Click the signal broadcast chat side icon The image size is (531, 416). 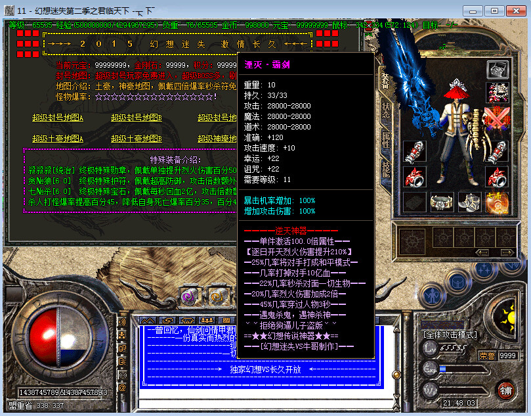point(122,375)
